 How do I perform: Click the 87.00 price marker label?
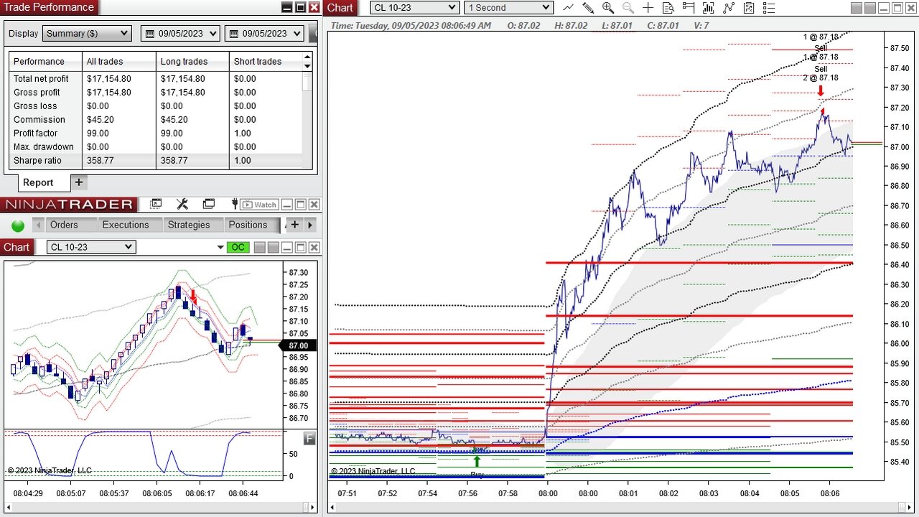pos(298,345)
